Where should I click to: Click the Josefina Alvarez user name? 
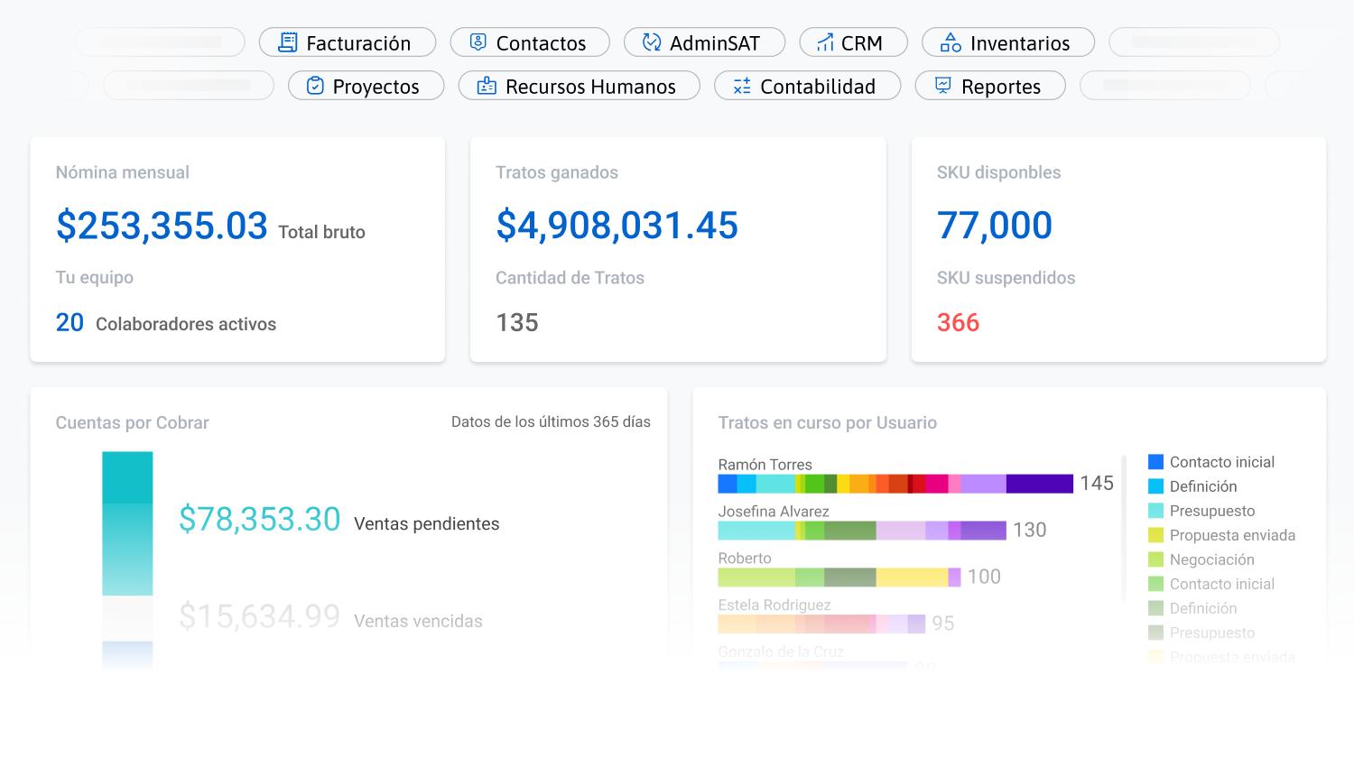point(774,512)
